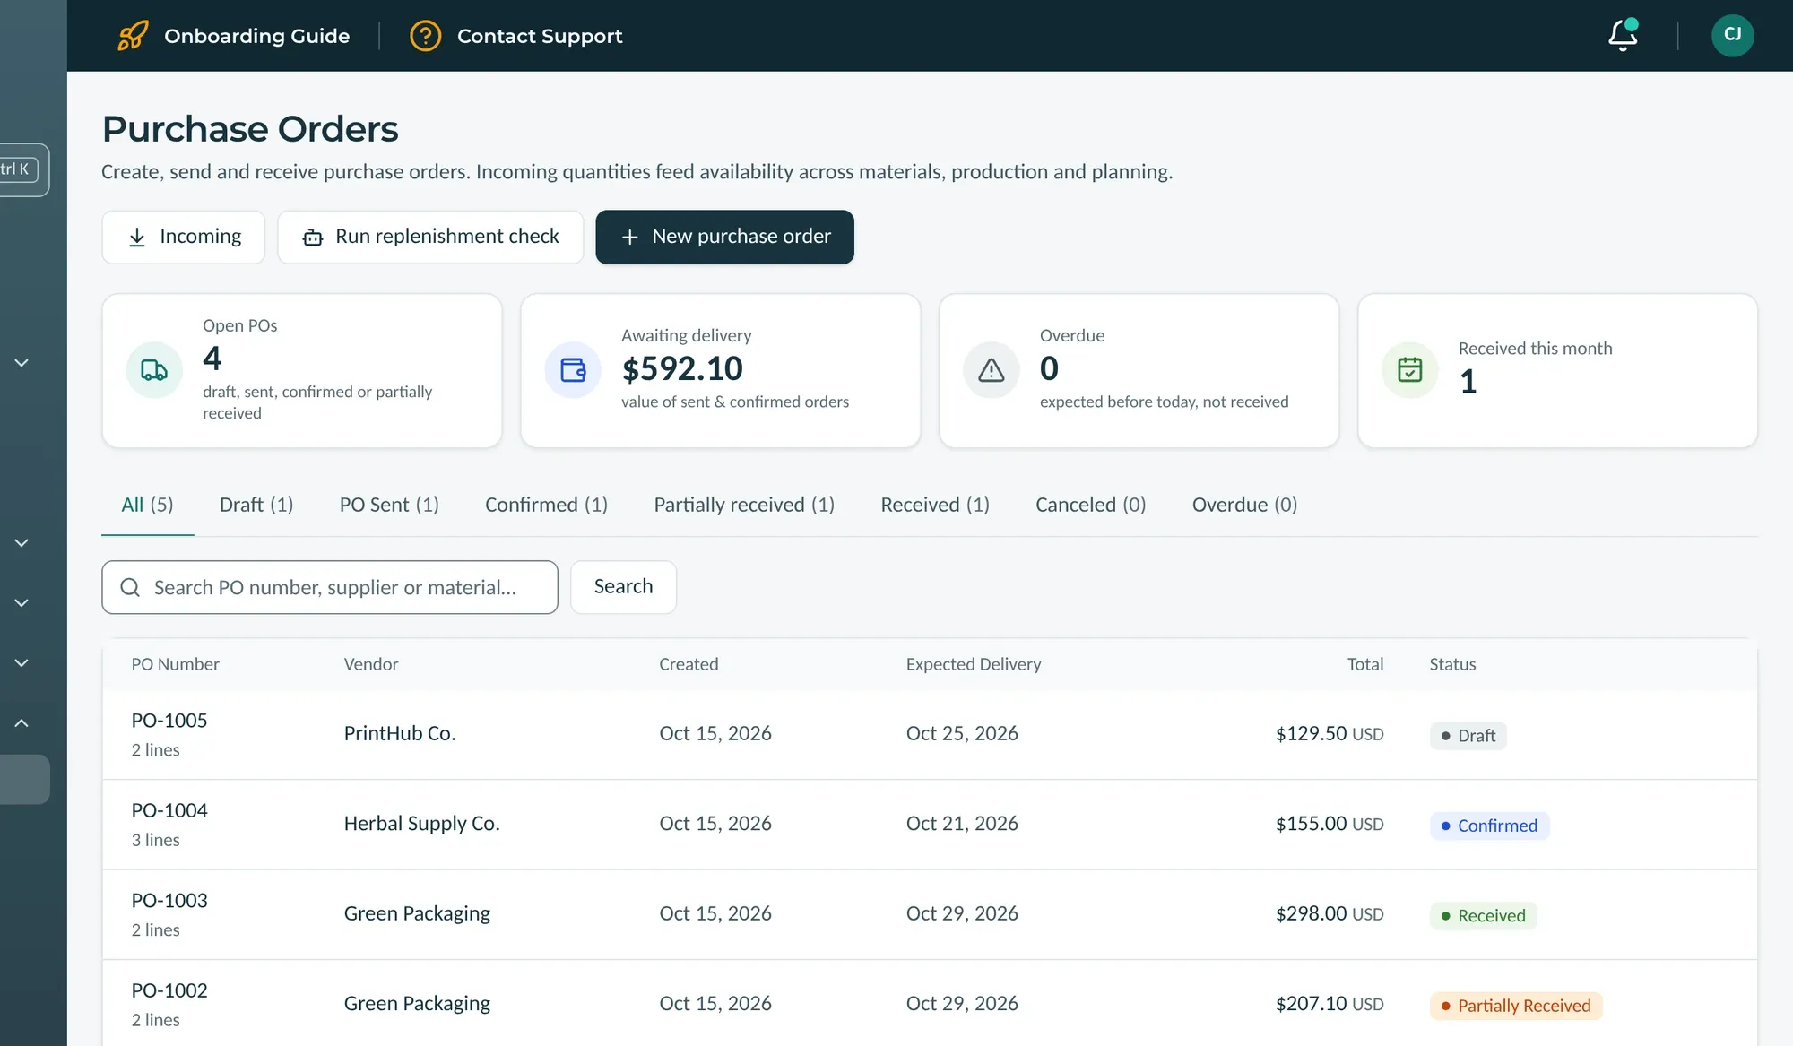The height and width of the screenshot is (1046, 1793).
Task: Open the CJ user avatar menu
Action: click(1732, 35)
